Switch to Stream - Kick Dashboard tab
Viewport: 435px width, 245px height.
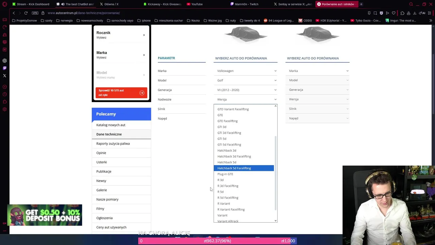pos(31,4)
